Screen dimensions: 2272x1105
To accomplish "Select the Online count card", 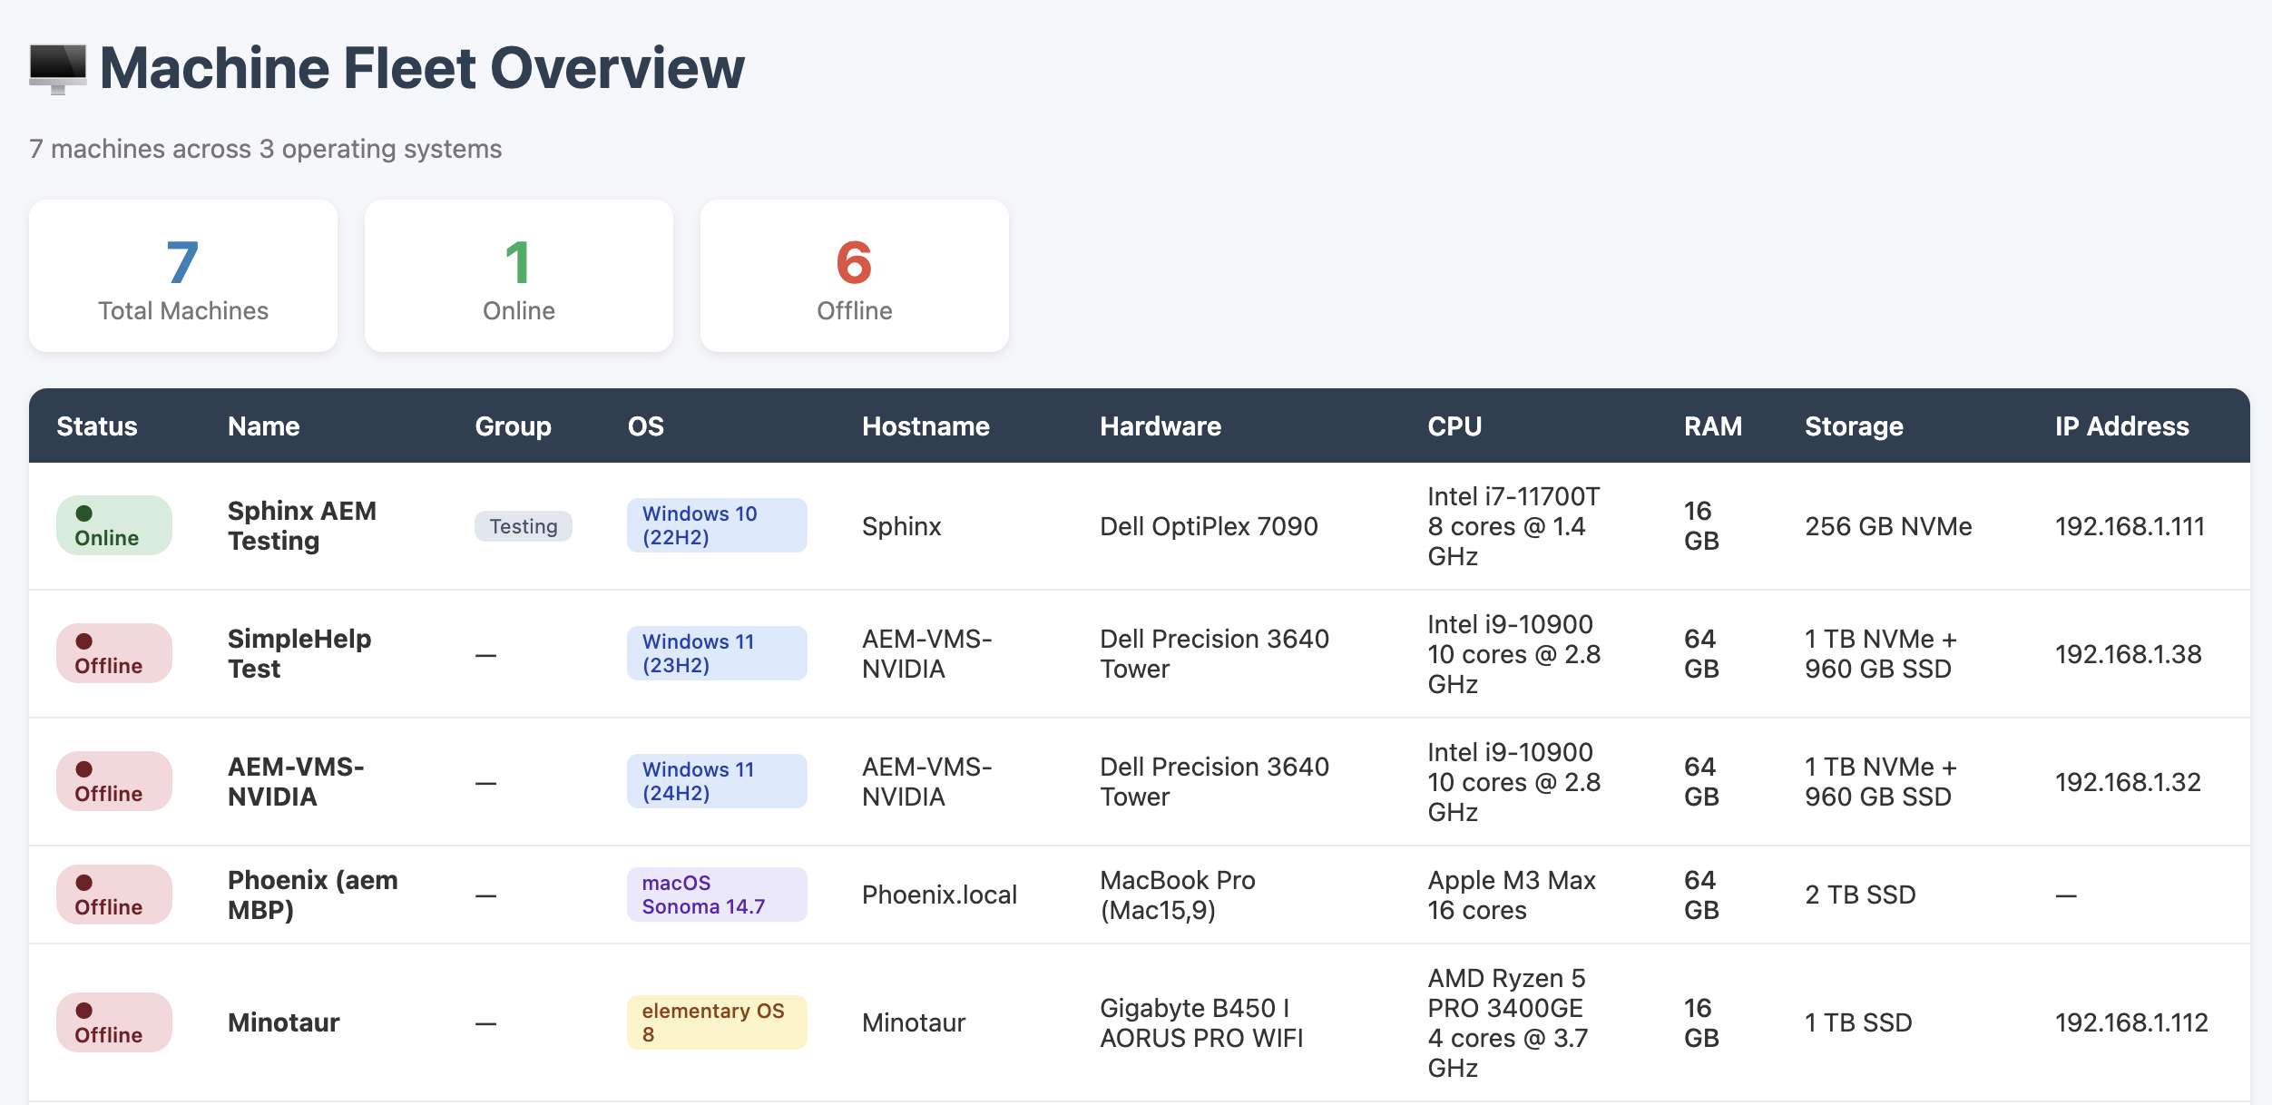I will [x=519, y=276].
